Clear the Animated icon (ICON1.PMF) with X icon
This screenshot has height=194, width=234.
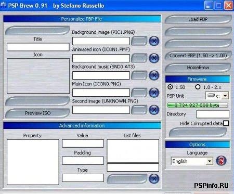click(x=154, y=58)
